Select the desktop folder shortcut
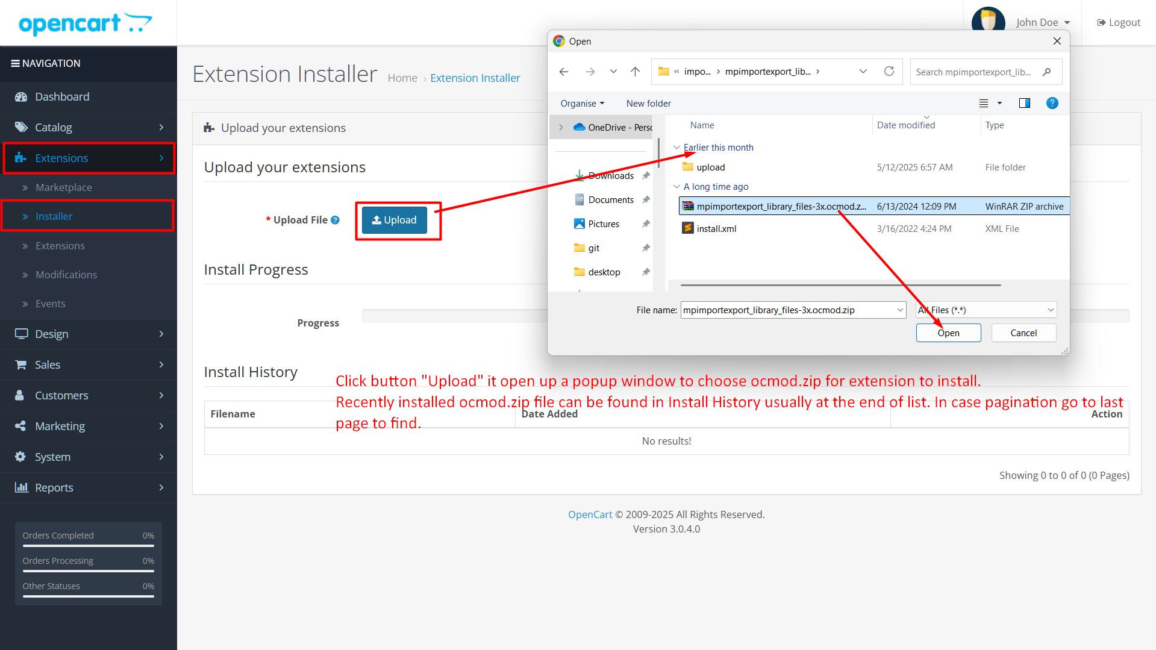 click(x=604, y=272)
